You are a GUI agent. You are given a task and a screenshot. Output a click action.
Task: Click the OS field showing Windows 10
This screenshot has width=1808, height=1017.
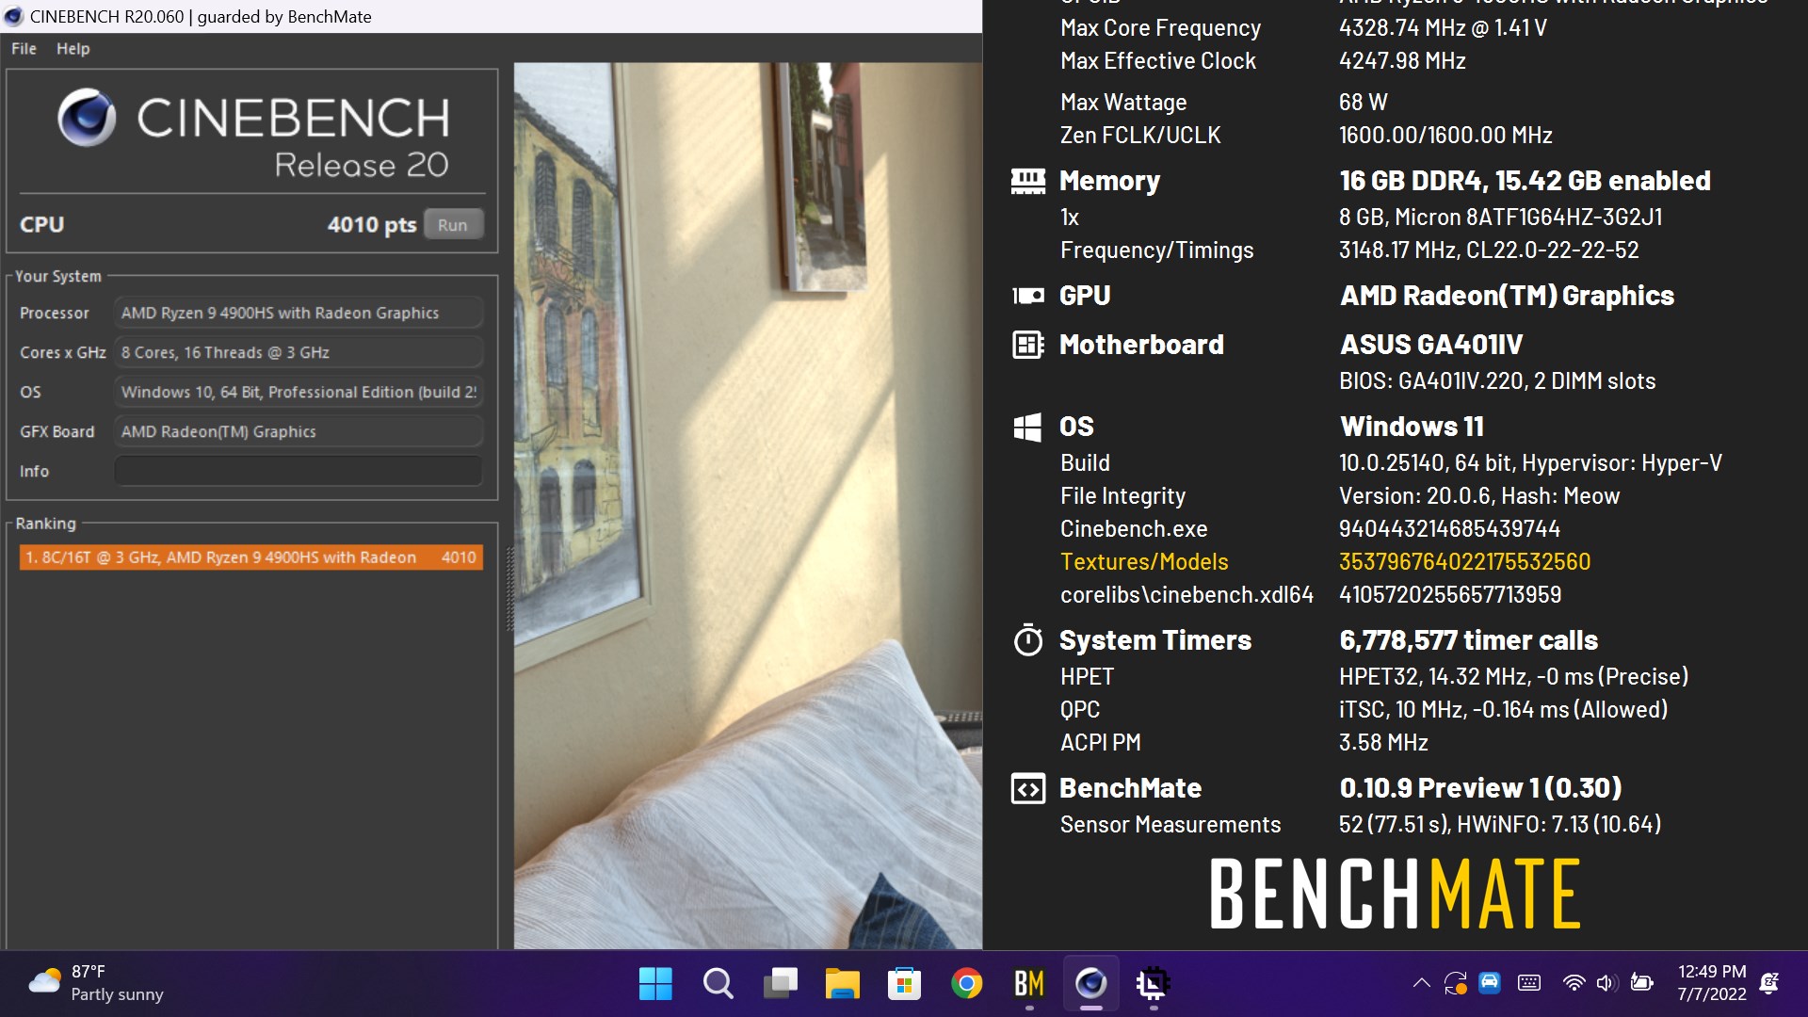tap(299, 392)
